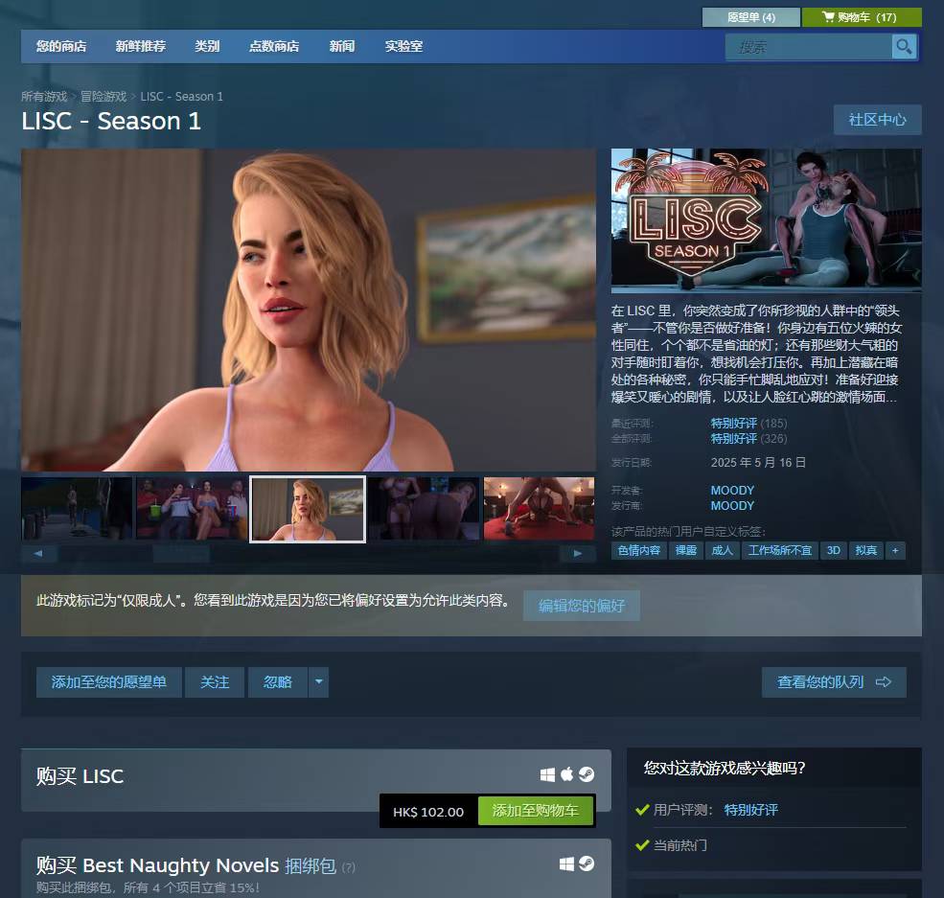Viewport: 944px width, 898px height.
Task: Click the search magnifier icon
Action: coord(904,46)
